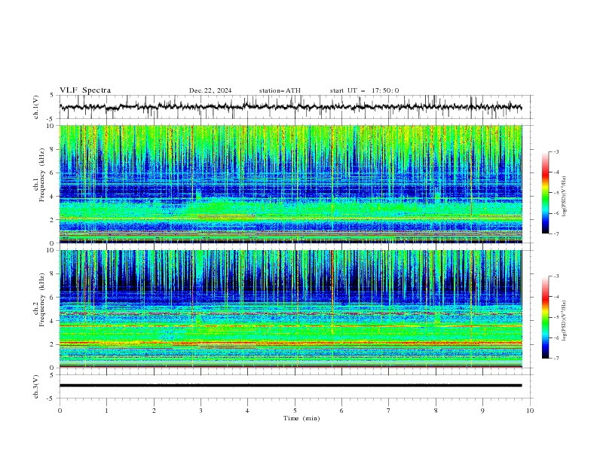Click inside the ch.2 spectrogram panel

tap(290, 309)
